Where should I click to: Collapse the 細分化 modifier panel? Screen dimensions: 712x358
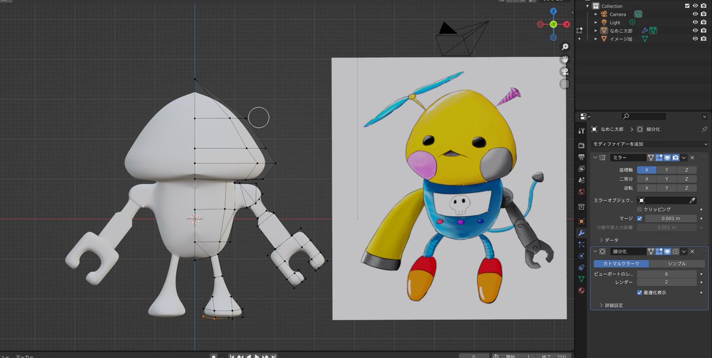pos(595,251)
